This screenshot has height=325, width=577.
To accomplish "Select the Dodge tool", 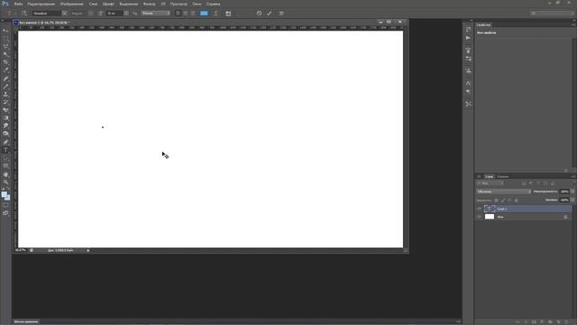I will (x=5, y=134).
